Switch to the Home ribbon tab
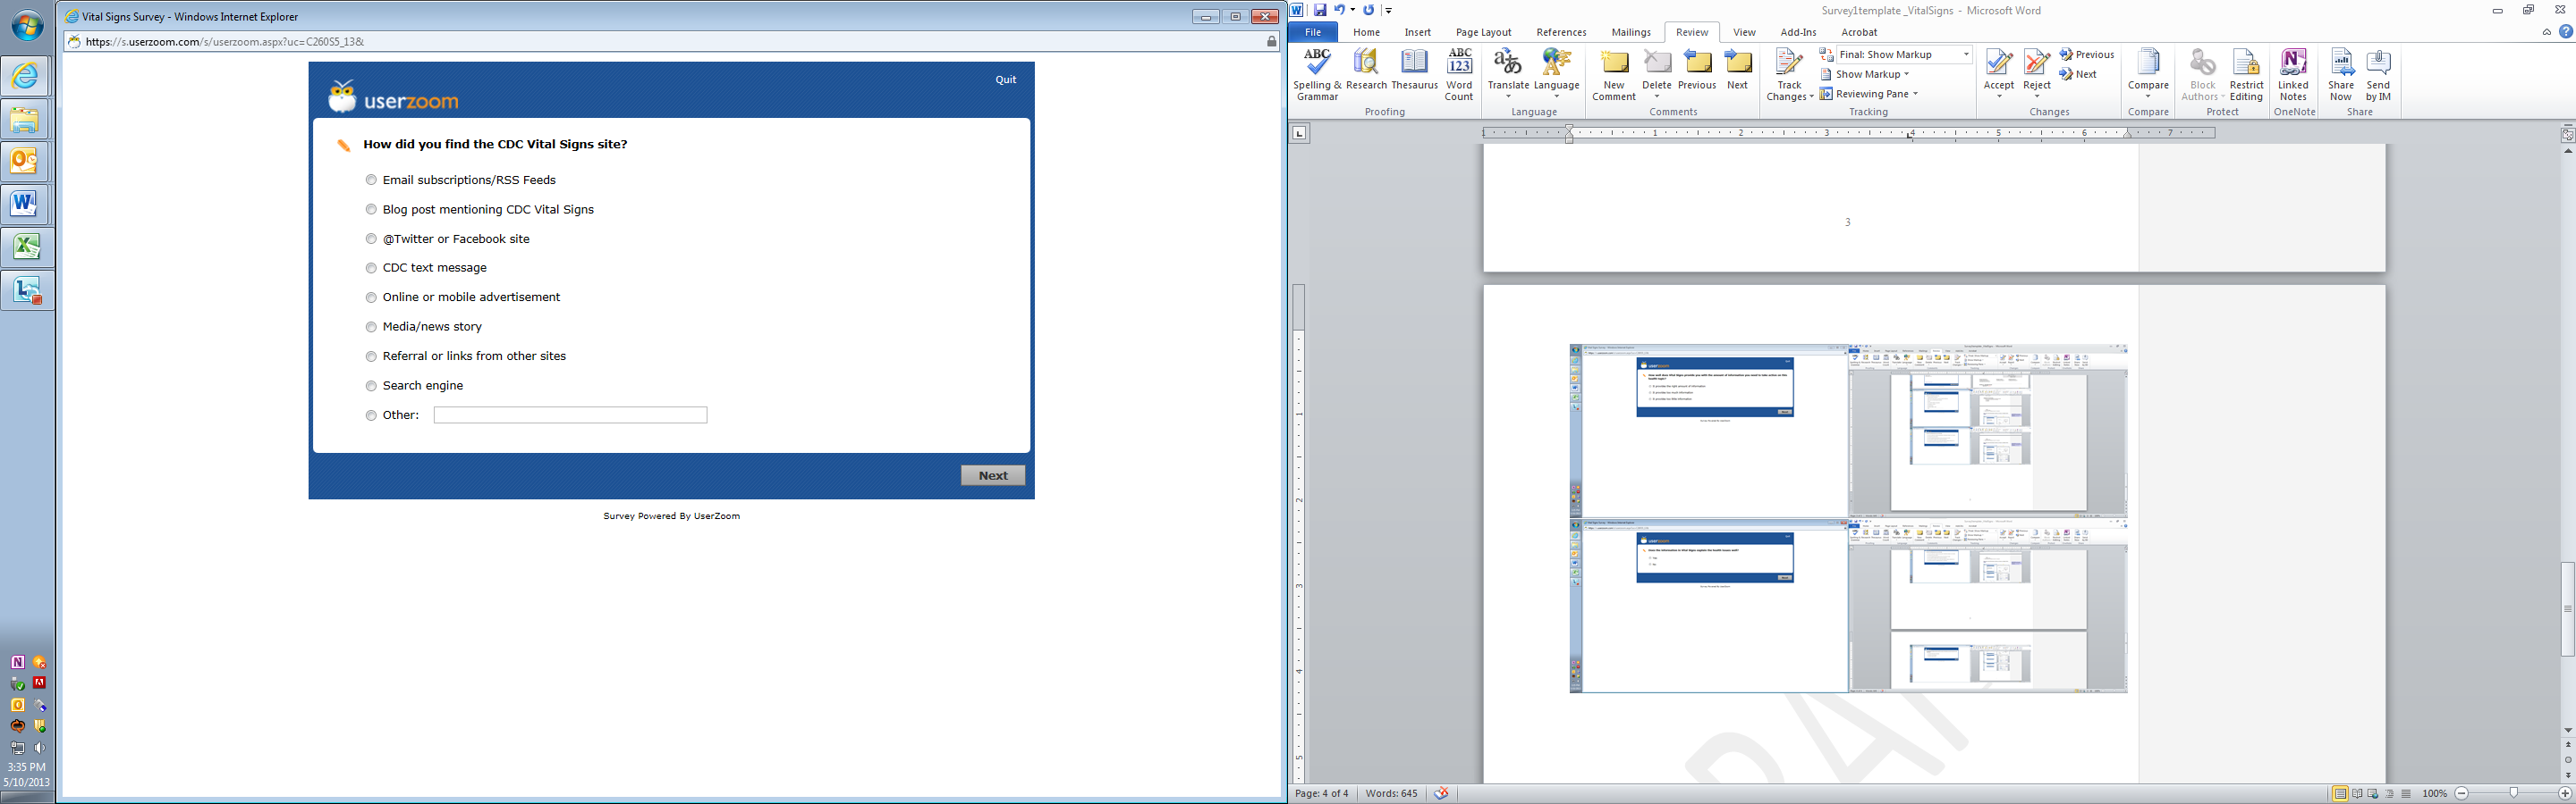The image size is (2576, 804). tap(1366, 32)
